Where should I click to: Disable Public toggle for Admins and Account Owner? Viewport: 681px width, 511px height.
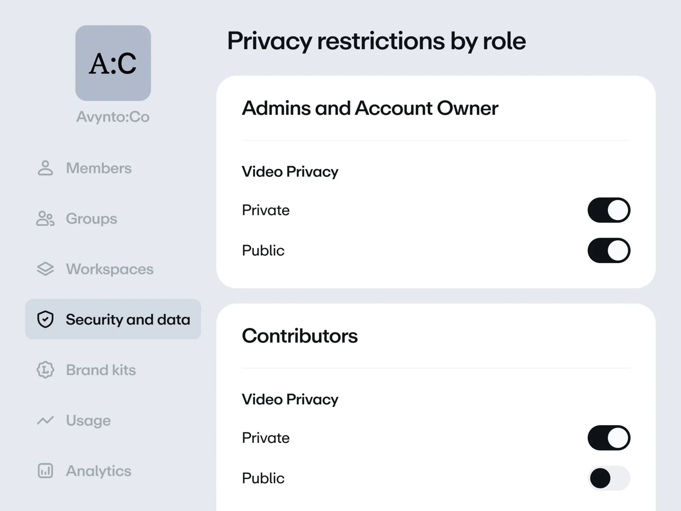click(x=609, y=251)
